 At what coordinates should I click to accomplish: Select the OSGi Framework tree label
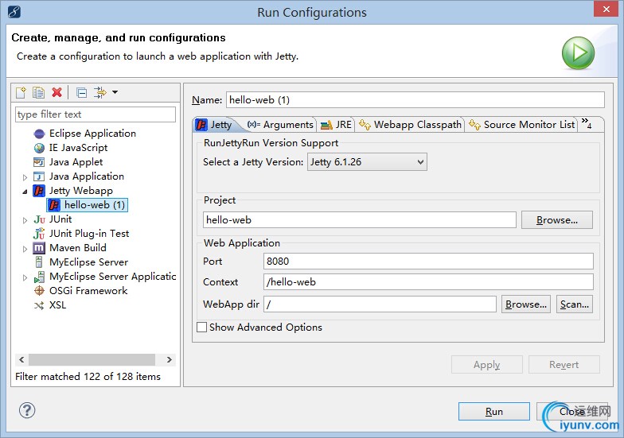88,291
